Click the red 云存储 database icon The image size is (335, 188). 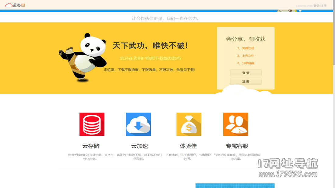click(x=92, y=124)
